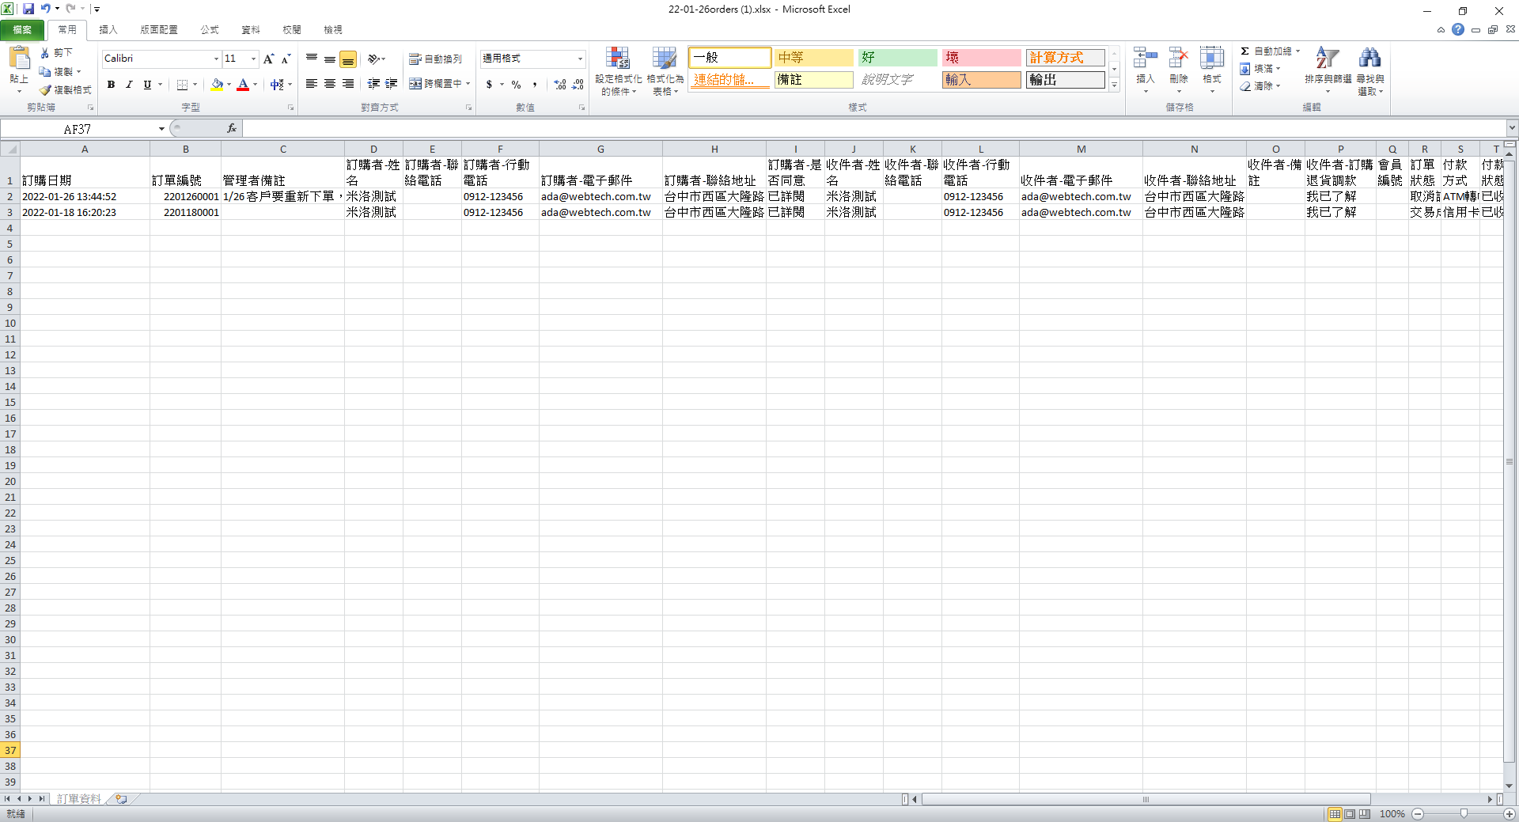The height and width of the screenshot is (822, 1519).
Task: Open the number format (通用格式) dropdown
Action: (580, 59)
